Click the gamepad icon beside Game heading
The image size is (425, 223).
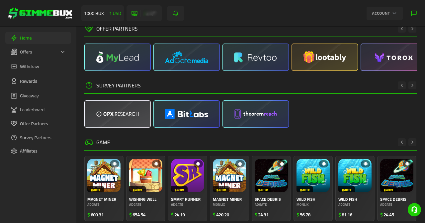89,142
